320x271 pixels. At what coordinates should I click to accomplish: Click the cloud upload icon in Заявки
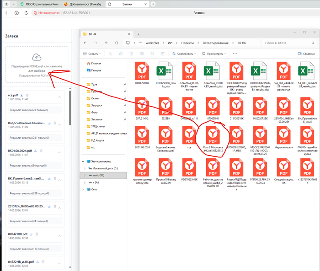[37, 57]
